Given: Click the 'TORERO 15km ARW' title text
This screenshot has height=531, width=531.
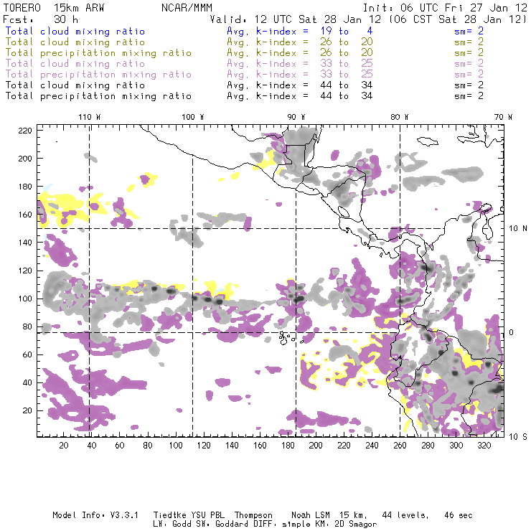Looking at the screenshot, I should pos(54,8).
